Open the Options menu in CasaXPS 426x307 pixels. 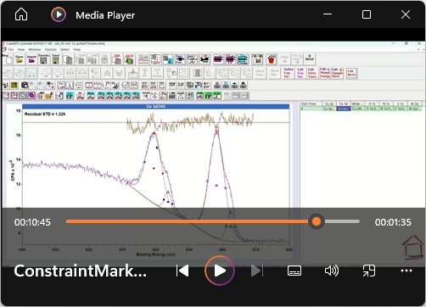[51, 49]
